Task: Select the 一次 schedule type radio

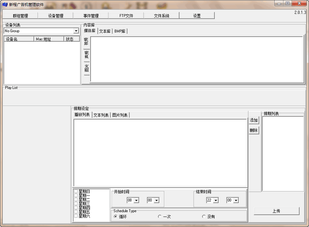Action: pyautogui.click(x=160, y=216)
